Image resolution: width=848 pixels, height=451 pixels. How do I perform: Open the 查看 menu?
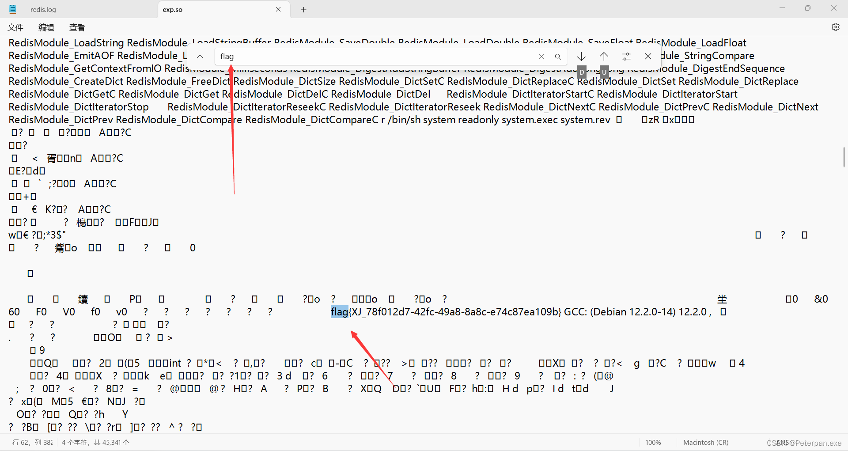[77, 27]
